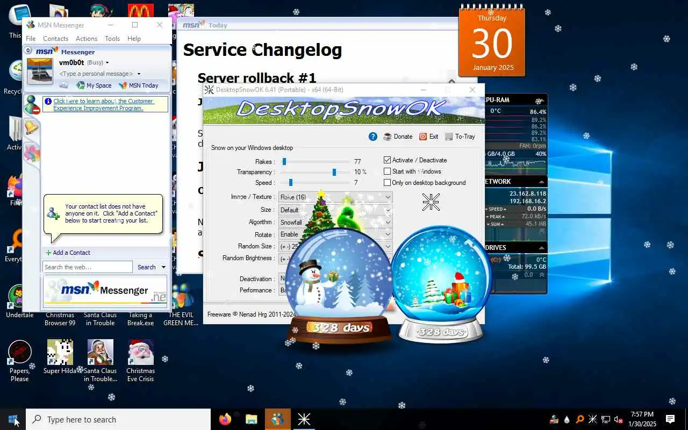Open the alerts bell tab in Messenger
Image resolution: width=688 pixels, height=430 pixels.
coord(31,127)
